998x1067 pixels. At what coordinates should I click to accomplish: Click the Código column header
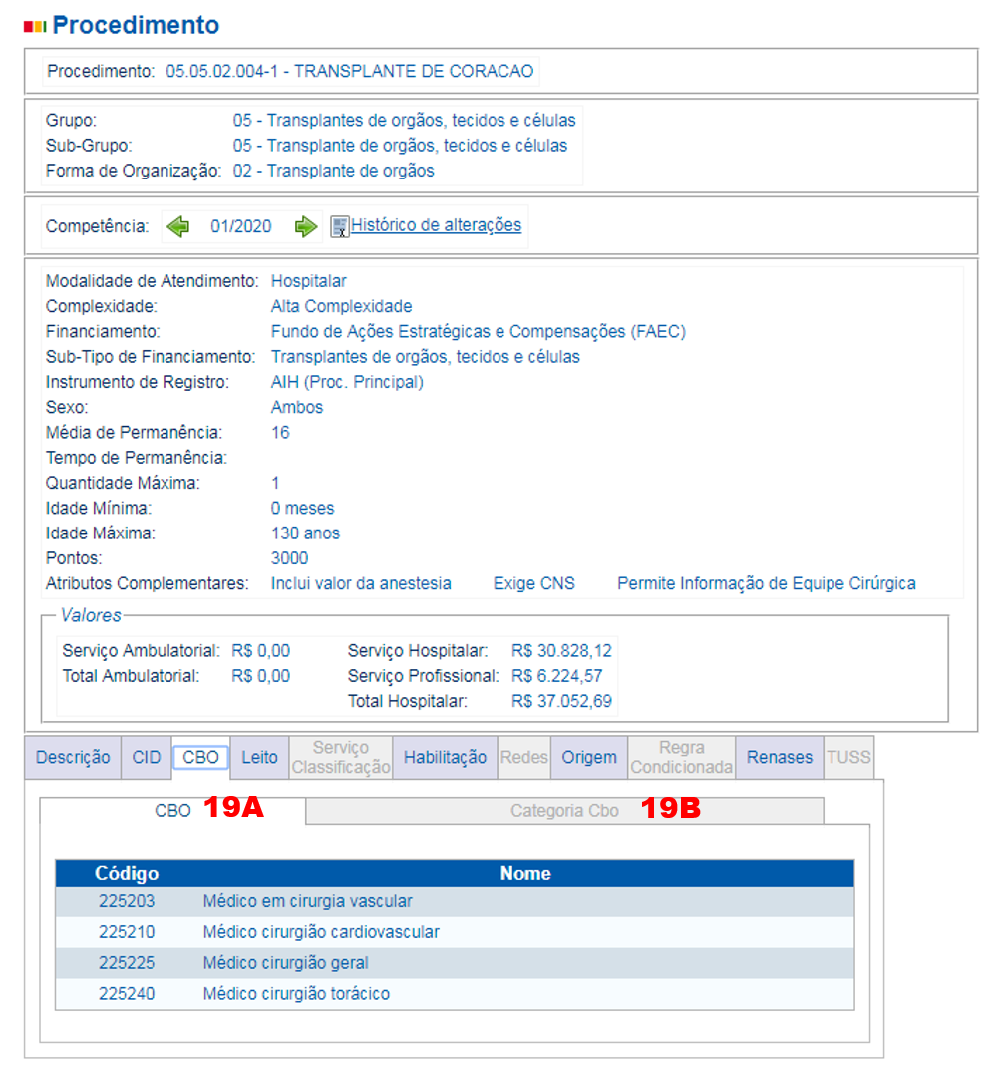pos(127,873)
